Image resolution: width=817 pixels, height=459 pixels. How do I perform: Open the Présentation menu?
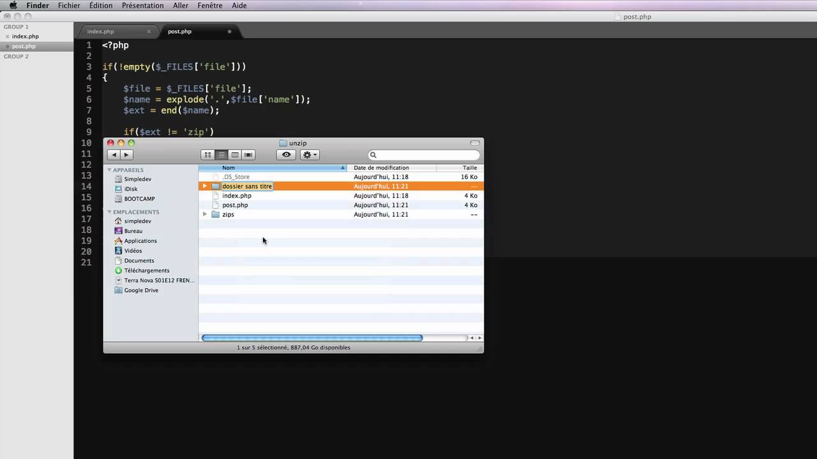tap(142, 6)
